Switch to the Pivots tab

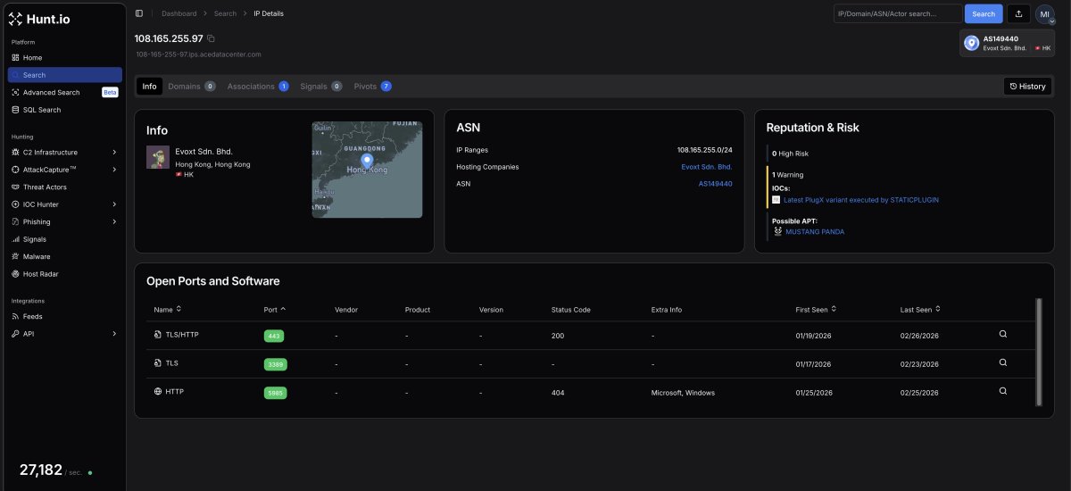tap(373, 87)
